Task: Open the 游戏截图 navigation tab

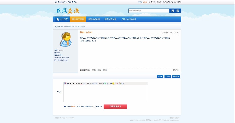Action: tap(94, 19)
